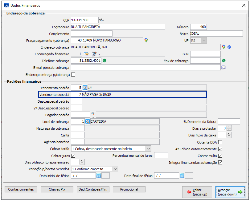Click the blue directions icon for Endereço cobrança
Screen dimensions: 250x201
[x=229, y=47]
